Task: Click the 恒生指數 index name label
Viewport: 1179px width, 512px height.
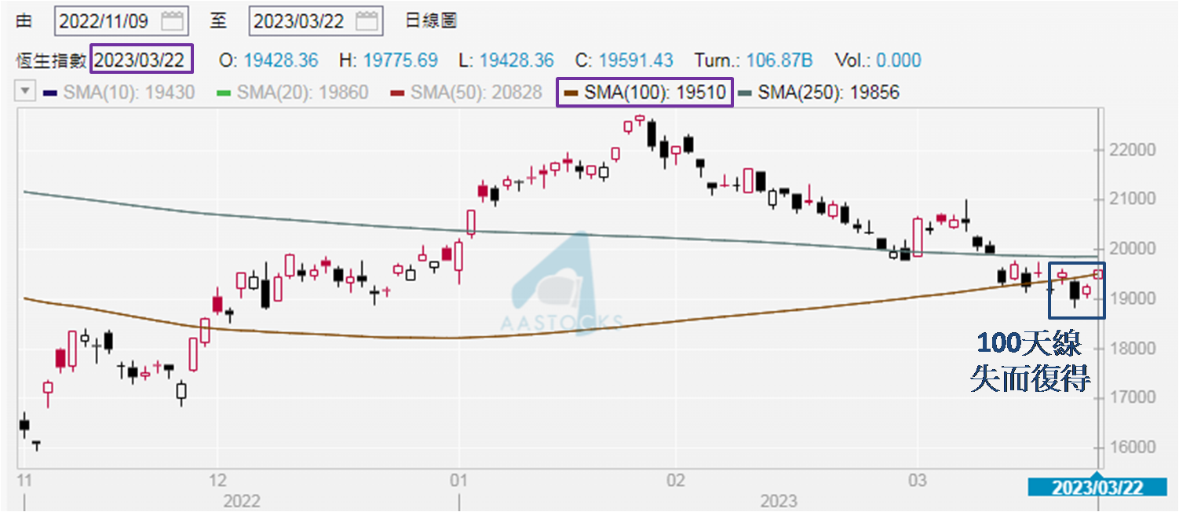Action: tap(52, 60)
